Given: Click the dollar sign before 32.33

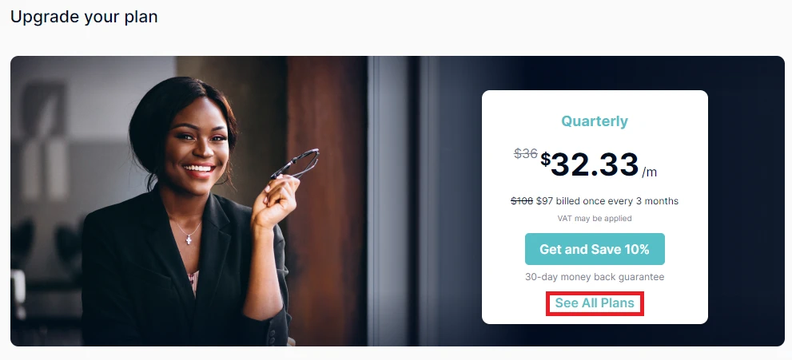Looking at the screenshot, I should pos(546,160).
